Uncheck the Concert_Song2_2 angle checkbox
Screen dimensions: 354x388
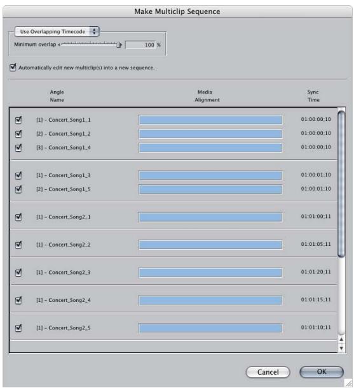coord(18,245)
